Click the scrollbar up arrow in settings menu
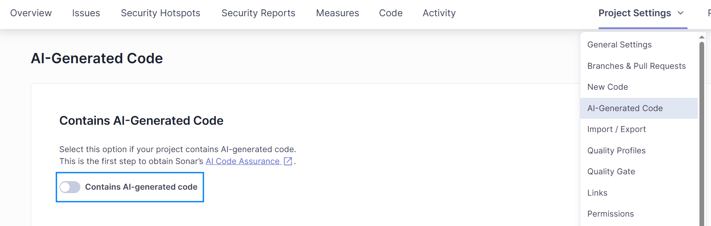 702,37
